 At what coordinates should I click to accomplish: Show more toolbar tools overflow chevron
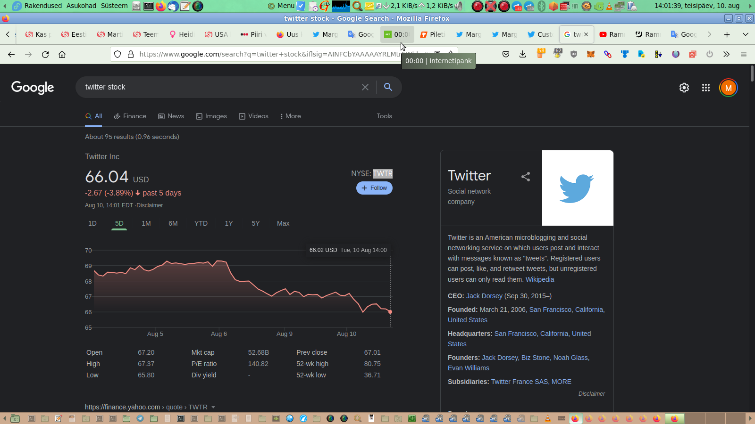pyautogui.click(x=726, y=54)
